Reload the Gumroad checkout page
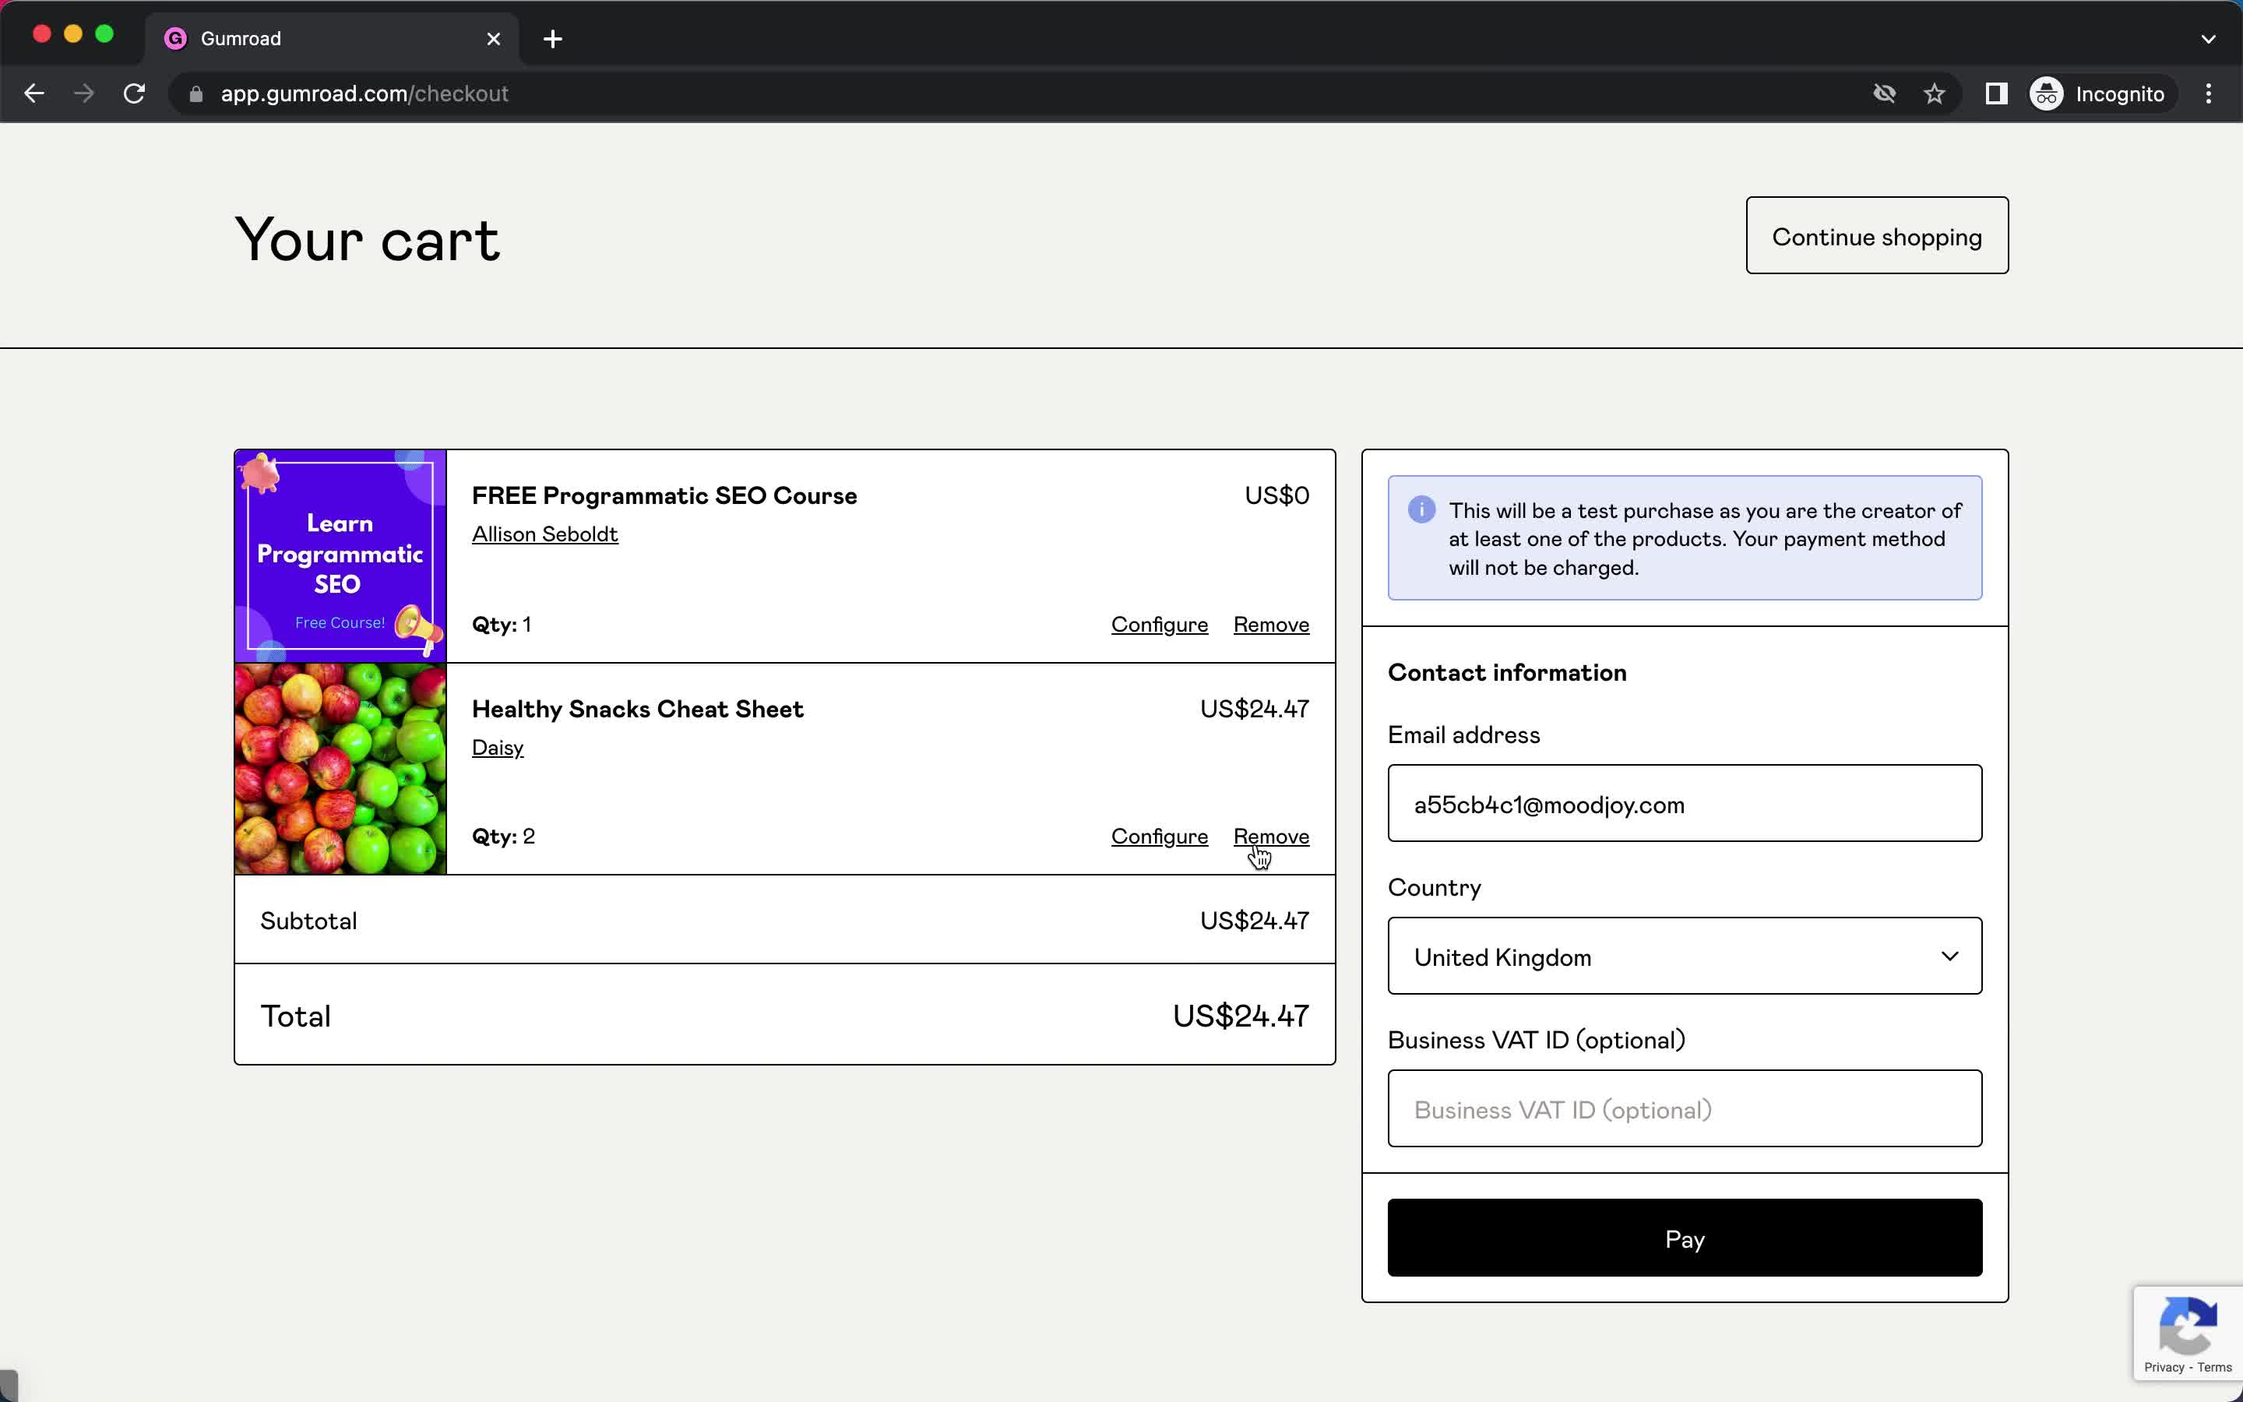This screenshot has width=2243, height=1402. 135,93
